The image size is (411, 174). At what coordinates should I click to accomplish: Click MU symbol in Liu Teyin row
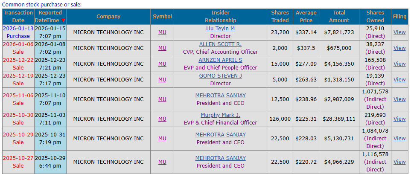[162, 32]
